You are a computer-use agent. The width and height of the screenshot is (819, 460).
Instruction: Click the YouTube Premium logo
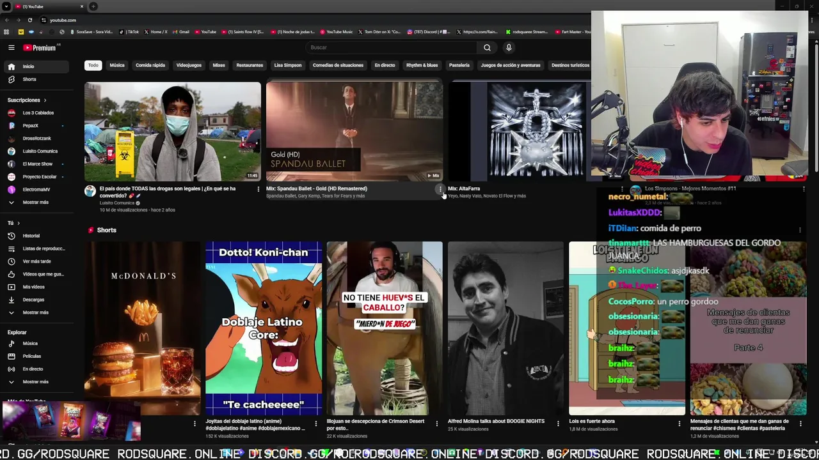point(40,47)
